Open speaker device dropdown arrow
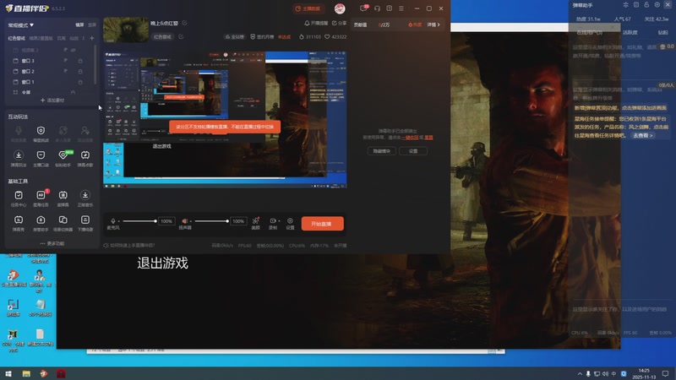Viewport: 676px width, 380px height. pyautogui.click(x=191, y=221)
